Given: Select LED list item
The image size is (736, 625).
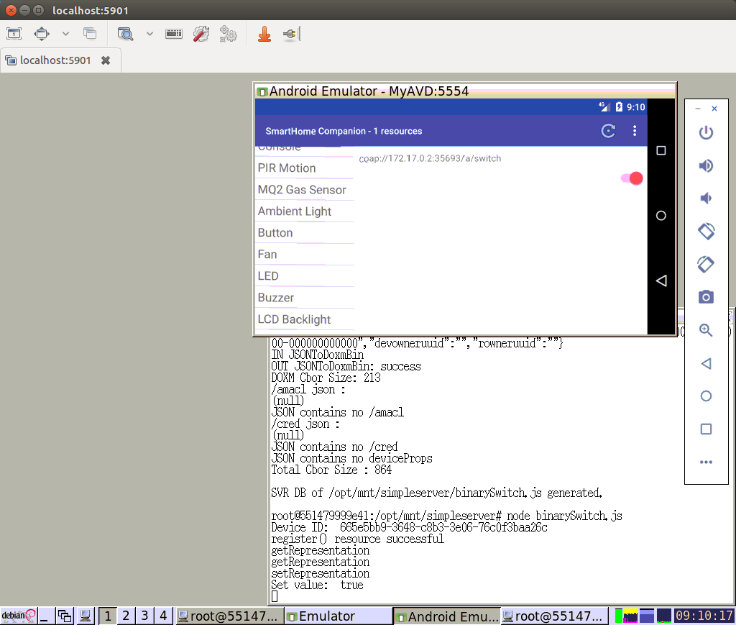Looking at the screenshot, I should click(305, 276).
